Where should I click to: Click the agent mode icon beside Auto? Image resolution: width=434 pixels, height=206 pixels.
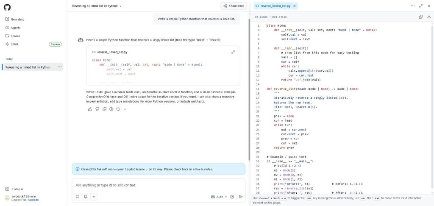tap(232, 197)
